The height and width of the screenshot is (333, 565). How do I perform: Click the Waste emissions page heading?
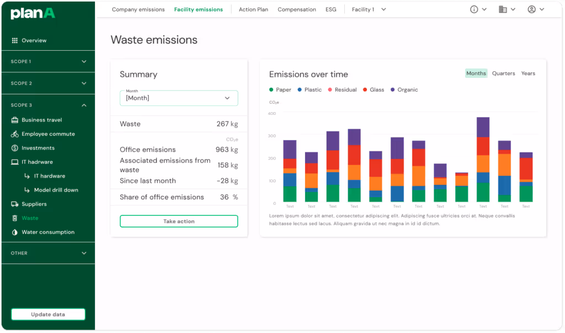(154, 40)
